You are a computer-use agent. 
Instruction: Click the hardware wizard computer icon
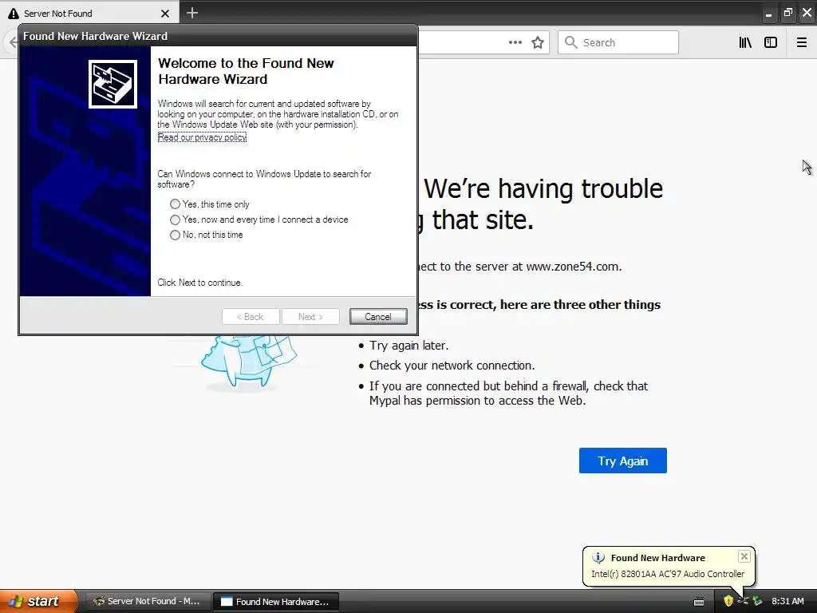112,84
